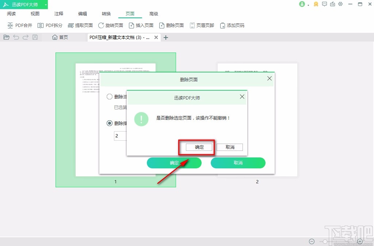
Task: Click the user avatar icon
Action: [301, 4]
